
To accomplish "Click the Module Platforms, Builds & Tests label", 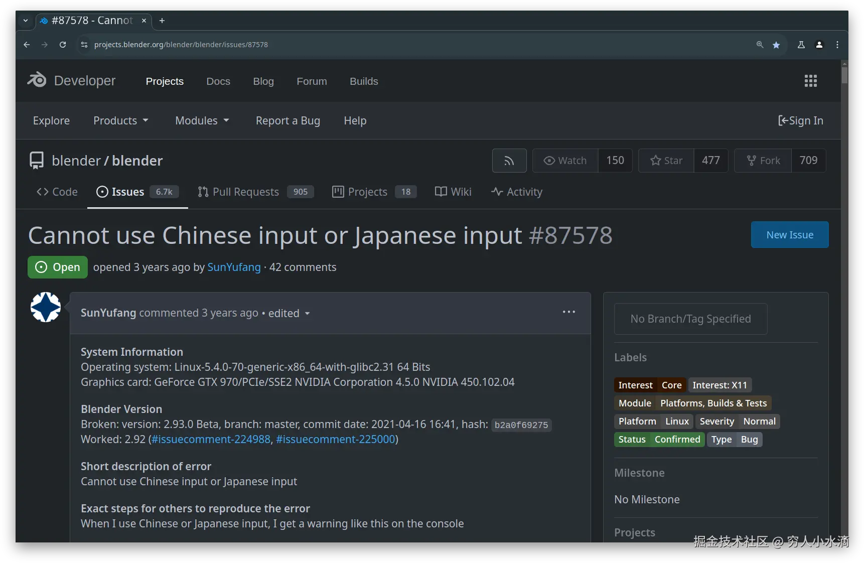I will point(693,403).
